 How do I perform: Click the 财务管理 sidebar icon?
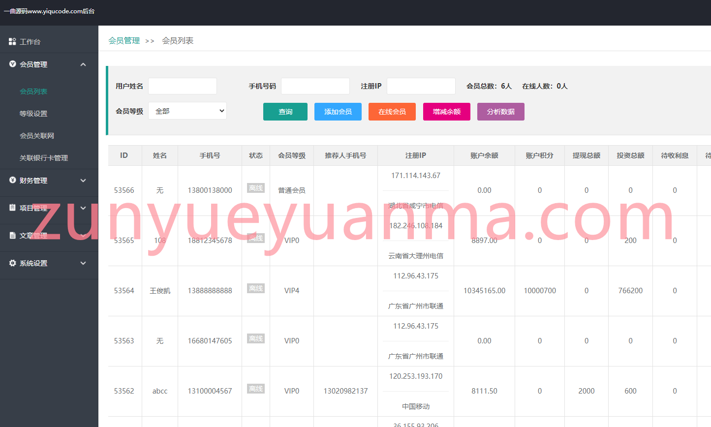point(13,180)
